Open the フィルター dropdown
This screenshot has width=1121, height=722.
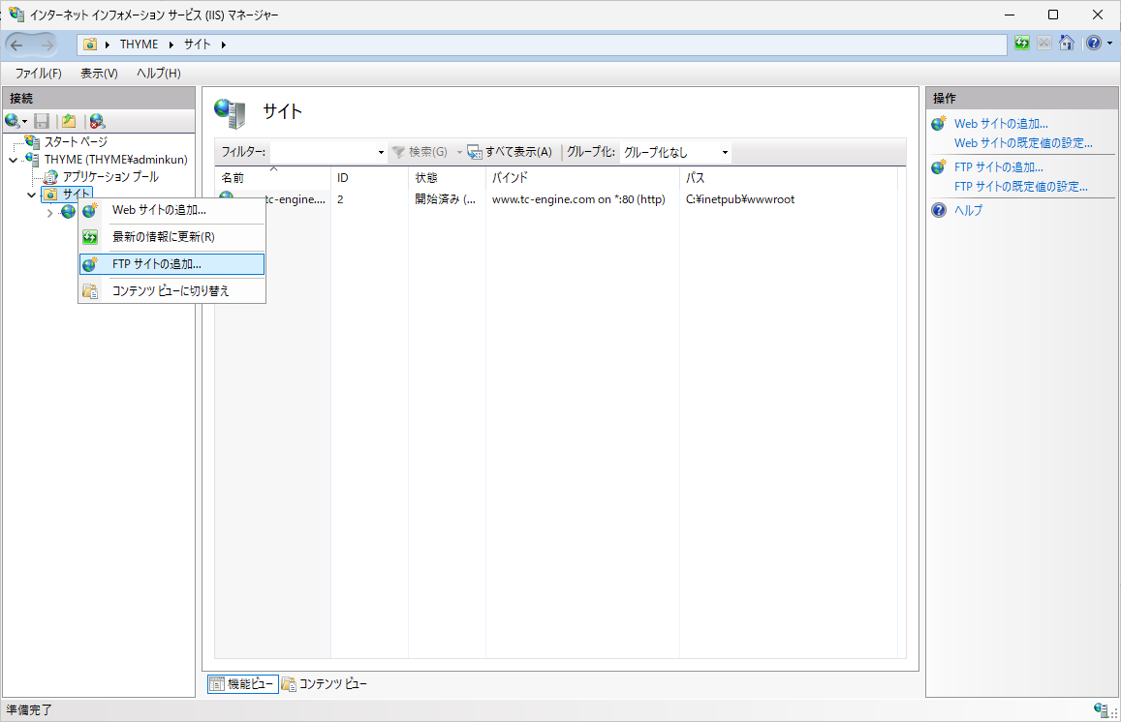pyautogui.click(x=381, y=152)
